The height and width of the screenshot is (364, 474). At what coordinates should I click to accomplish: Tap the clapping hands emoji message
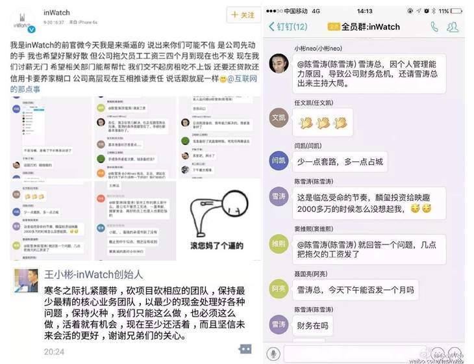323,123
